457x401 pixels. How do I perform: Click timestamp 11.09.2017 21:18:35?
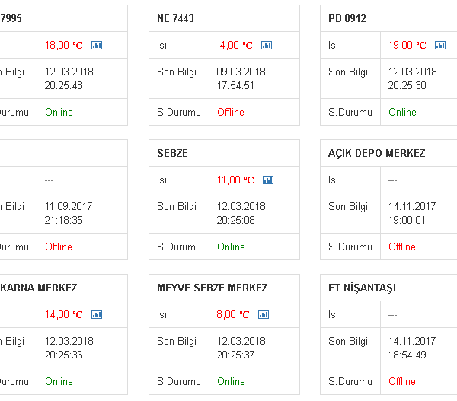coord(69,213)
